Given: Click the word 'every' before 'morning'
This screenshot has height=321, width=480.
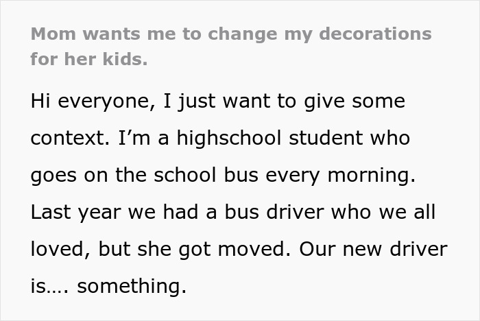Looking at the screenshot, I should click(x=293, y=176).
